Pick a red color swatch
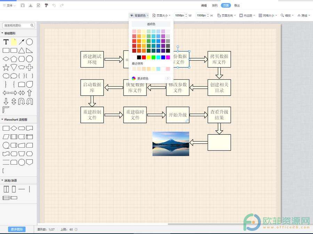Screen dimensions: 313x234 [144, 57]
